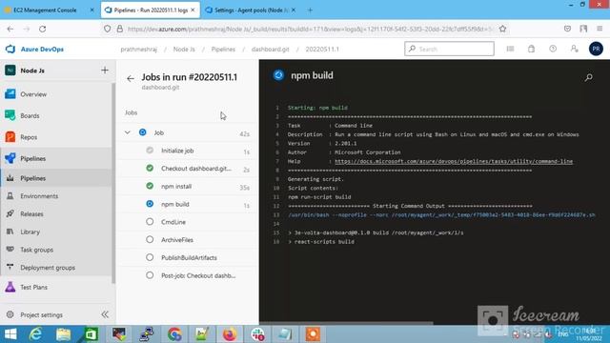Click the Overview sidebar icon
This screenshot has width=610, height=343.
10,94
